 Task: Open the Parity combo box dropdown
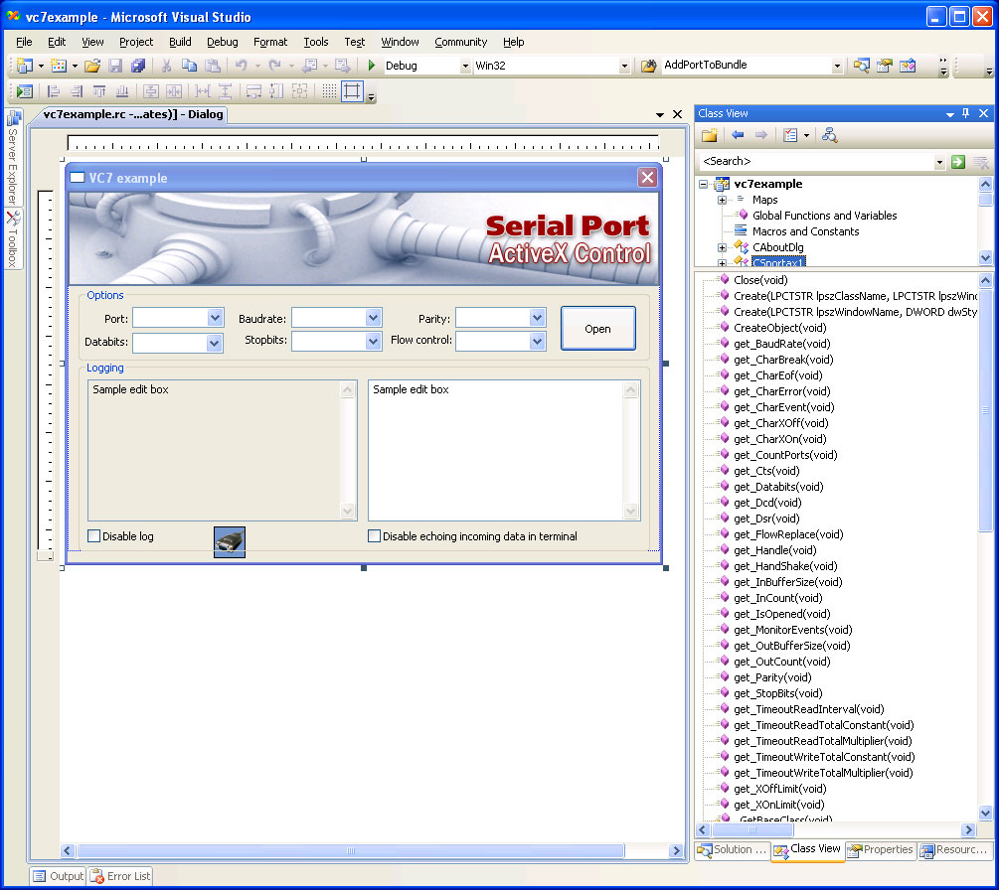coord(537,317)
